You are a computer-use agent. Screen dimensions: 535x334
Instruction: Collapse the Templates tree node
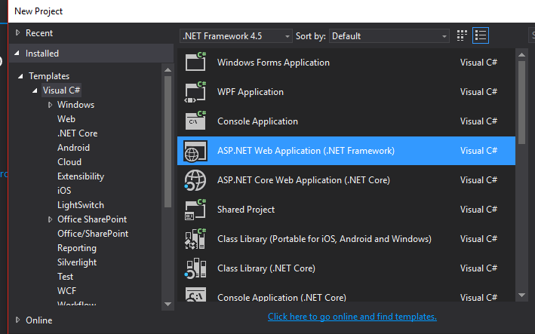pos(20,76)
